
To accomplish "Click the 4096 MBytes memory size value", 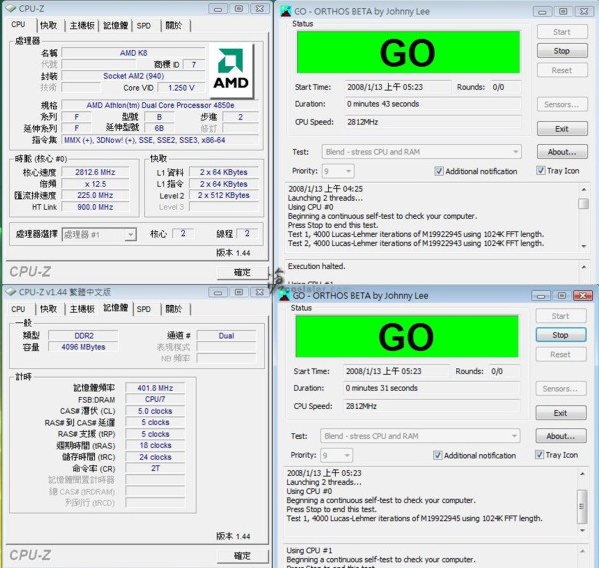I will (x=83, y=347).
